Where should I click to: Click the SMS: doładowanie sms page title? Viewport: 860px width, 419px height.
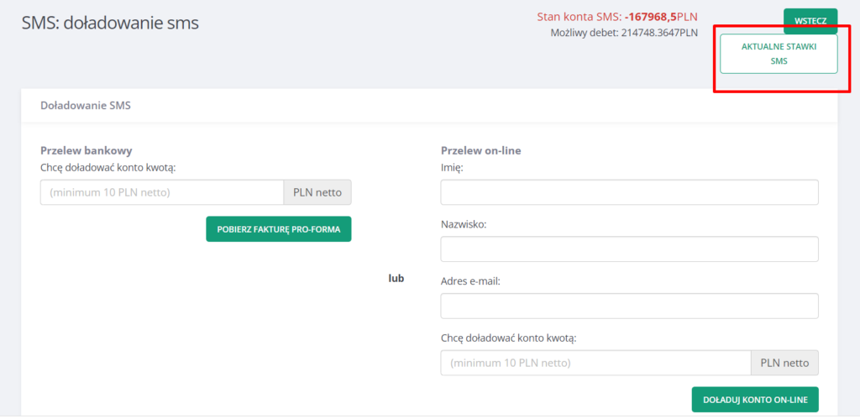tap(110, 23)
